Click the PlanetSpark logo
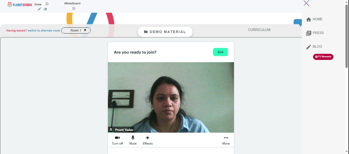 (20, 5)
